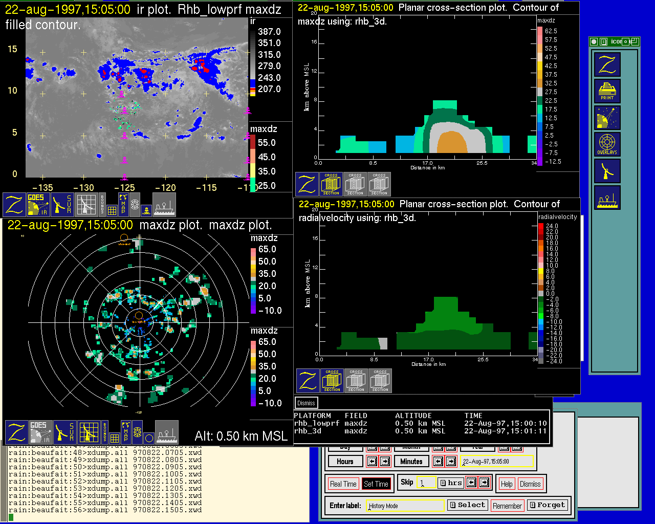The width and height of the screenshot is (655, 524).
Task: Click the MAP icon in the ir plot toolbar
Action: (x=123, y=203)
